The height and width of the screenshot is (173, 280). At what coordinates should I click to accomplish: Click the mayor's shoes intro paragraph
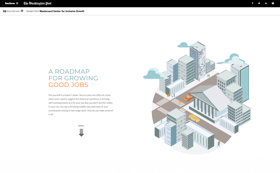(x=81, y=105)
